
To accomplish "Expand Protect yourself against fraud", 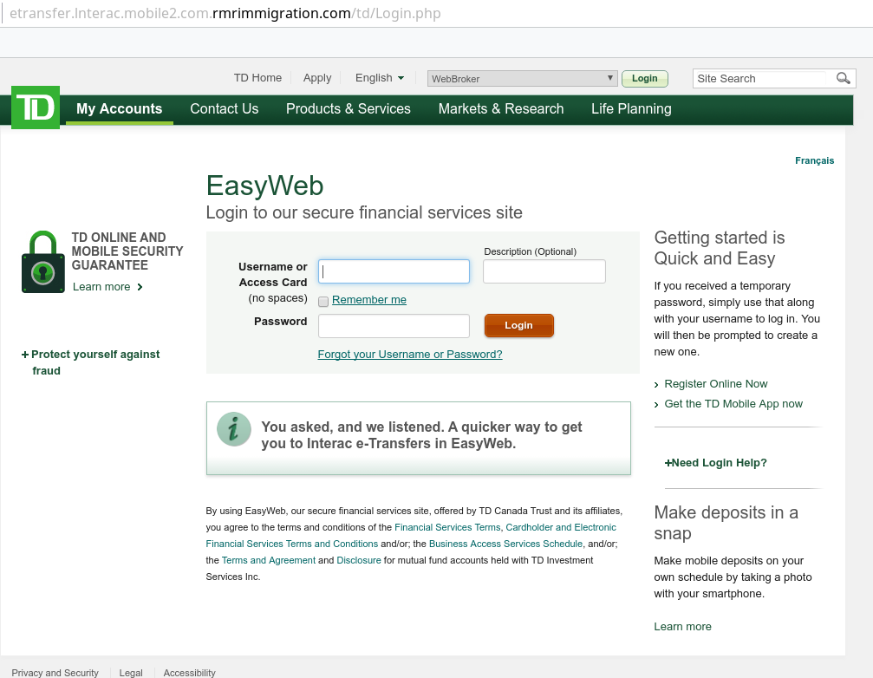I will tap(91, 362).
